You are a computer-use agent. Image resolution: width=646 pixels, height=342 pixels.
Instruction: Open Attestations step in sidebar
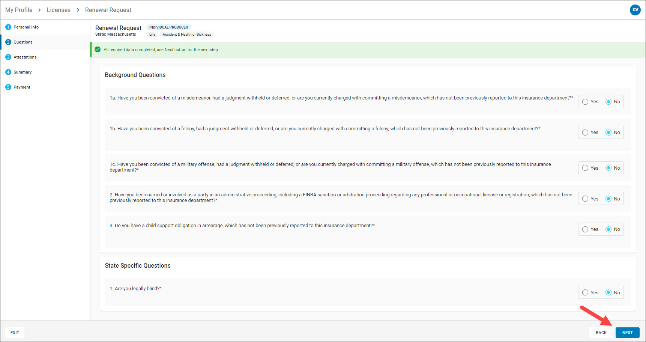(45, 57)
